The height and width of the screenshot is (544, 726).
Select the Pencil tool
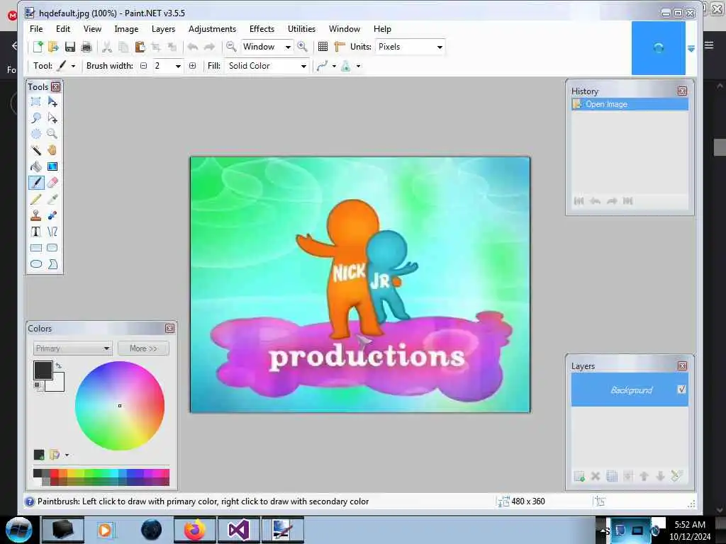click(x=35, y=199)
